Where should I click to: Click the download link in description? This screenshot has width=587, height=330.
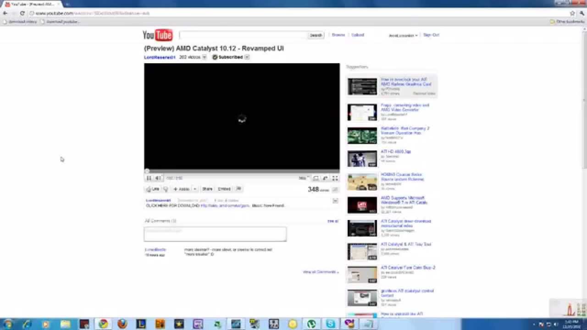(225, 206)
